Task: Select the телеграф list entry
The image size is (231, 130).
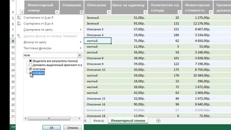Action: click(x=39, y=69)
